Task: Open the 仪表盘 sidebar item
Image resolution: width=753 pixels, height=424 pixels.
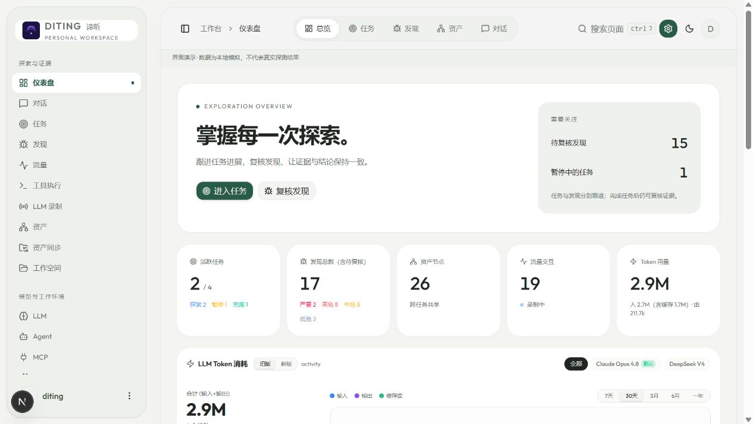Action: pos(76,83)
